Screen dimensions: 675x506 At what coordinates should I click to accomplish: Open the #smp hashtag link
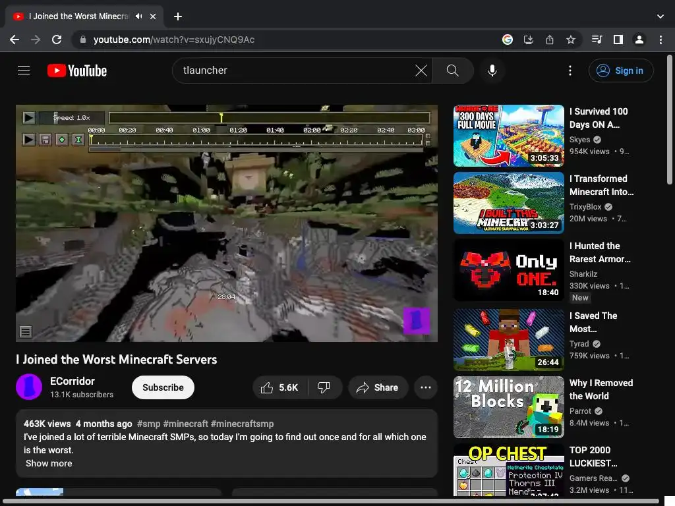pos(148,424)
